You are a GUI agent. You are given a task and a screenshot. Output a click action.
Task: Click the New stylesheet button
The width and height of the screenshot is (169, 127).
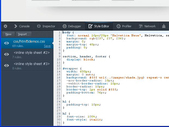coord(8,34)
